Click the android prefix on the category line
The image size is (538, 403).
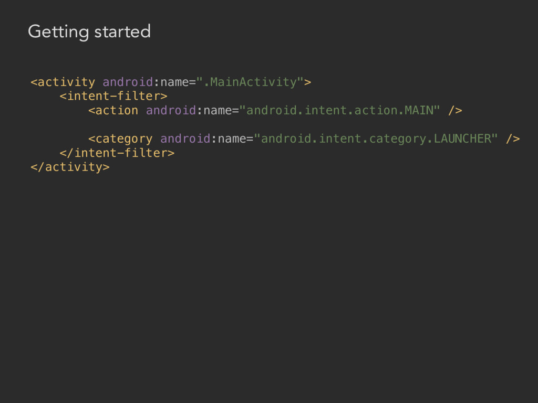[x=185, y=139]
